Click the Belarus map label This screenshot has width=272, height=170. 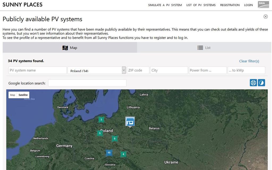pos(154,128)
